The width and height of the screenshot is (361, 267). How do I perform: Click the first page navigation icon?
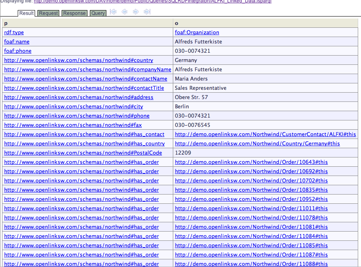(x=113, y=12)
